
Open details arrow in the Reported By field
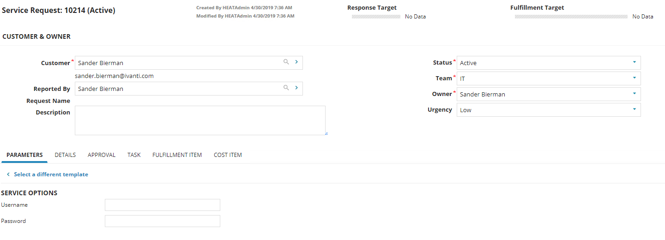point(296,88)
